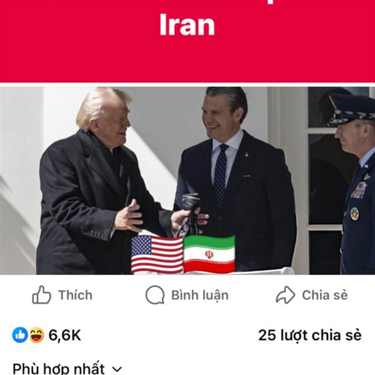Tap the "Chia sẻ" label
The height and width of the screenshot is (375, 375).
click(325, 295)
